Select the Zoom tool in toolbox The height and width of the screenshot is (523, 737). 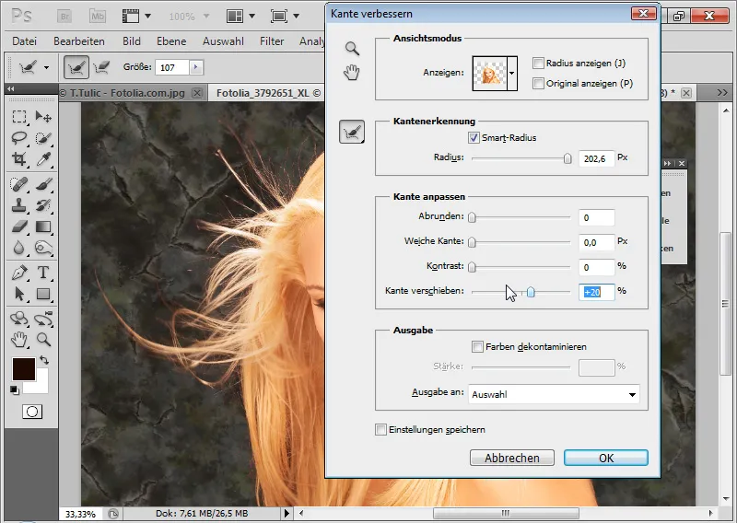click(x=43, y=339)
